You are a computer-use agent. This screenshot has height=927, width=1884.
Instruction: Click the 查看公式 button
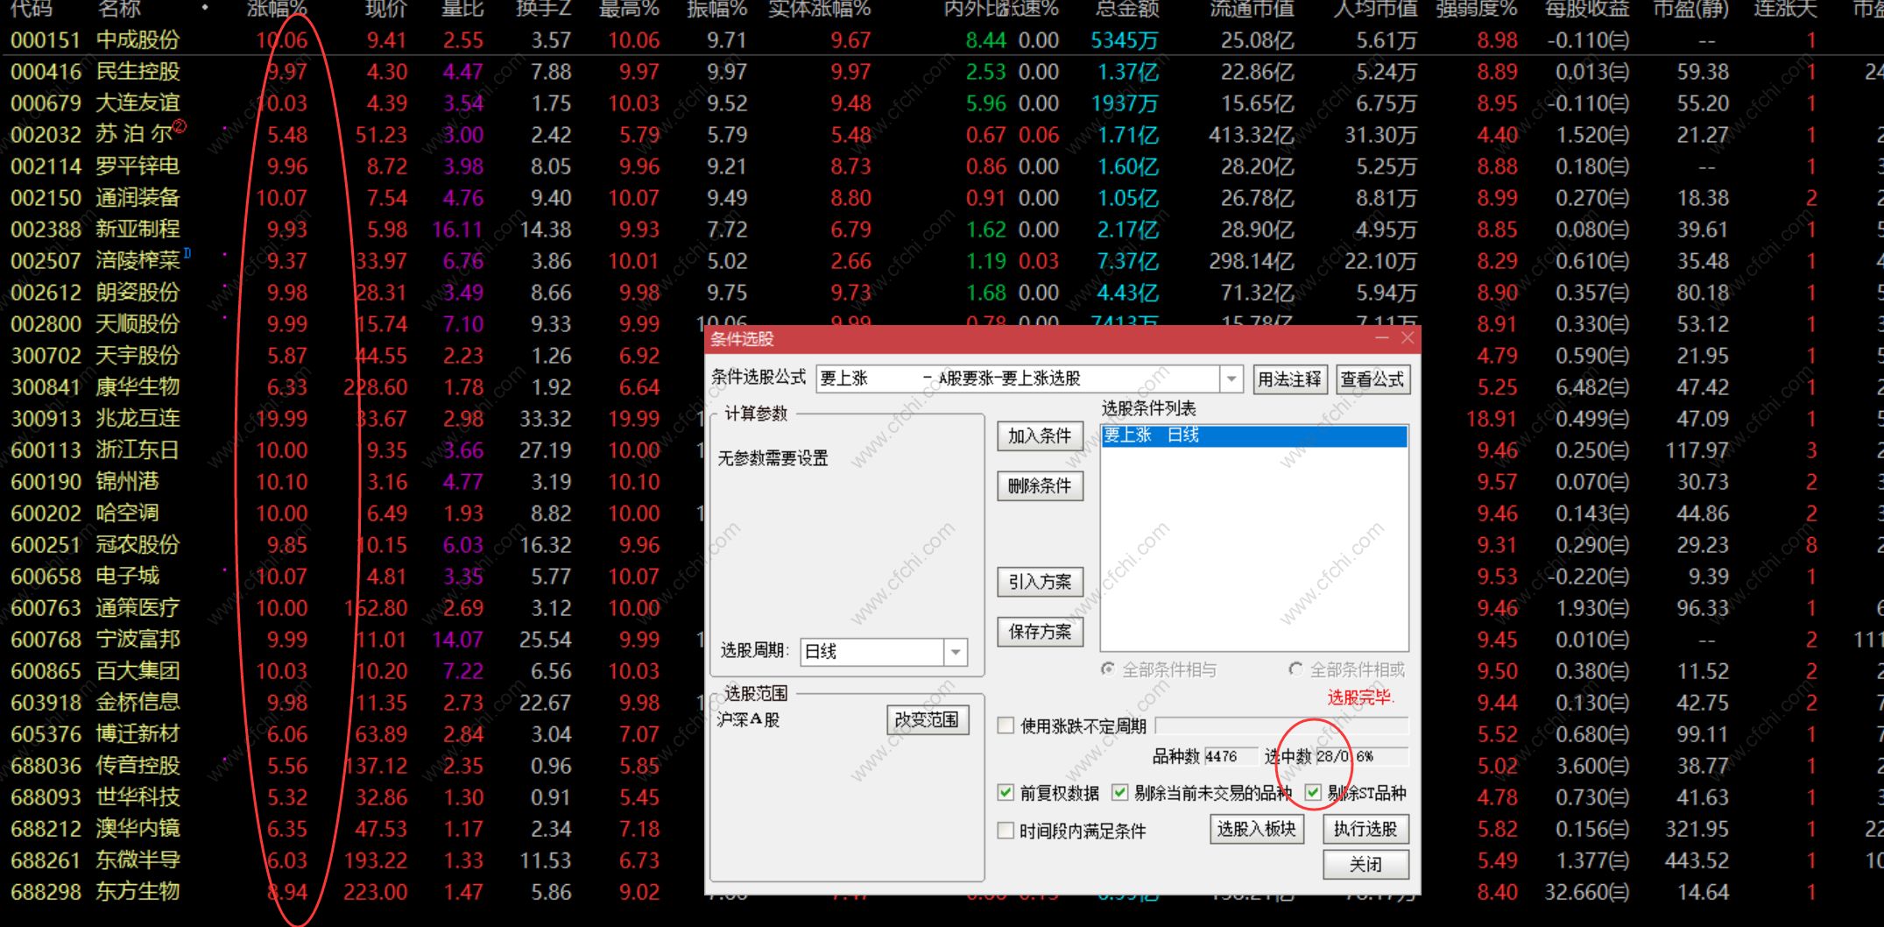coord(1372,379)
